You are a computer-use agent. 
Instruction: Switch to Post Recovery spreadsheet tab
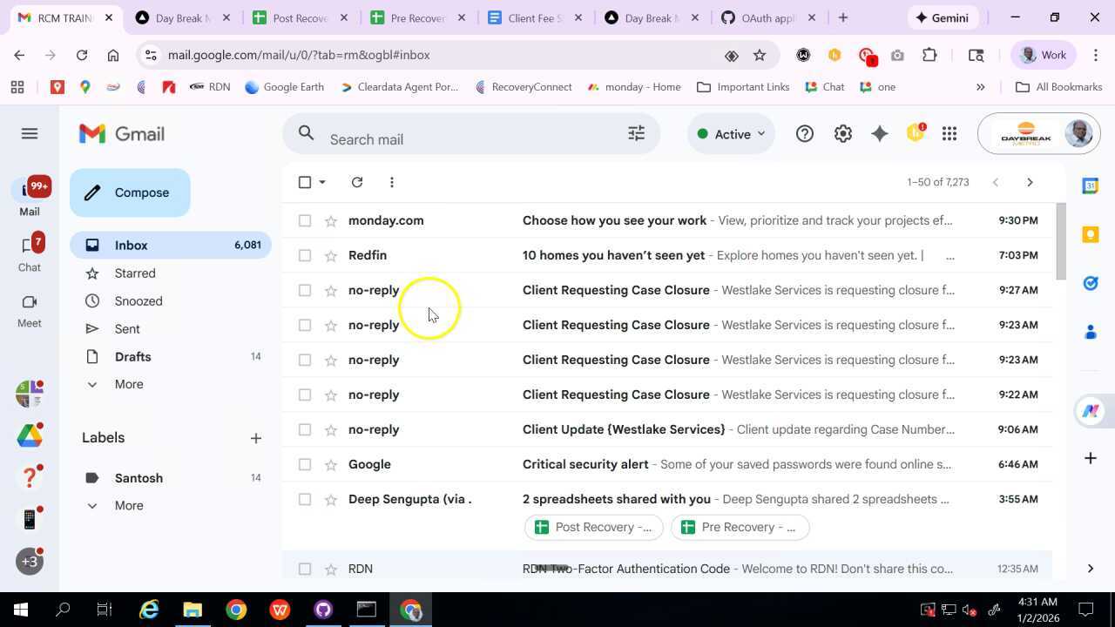tap(299, 17)
